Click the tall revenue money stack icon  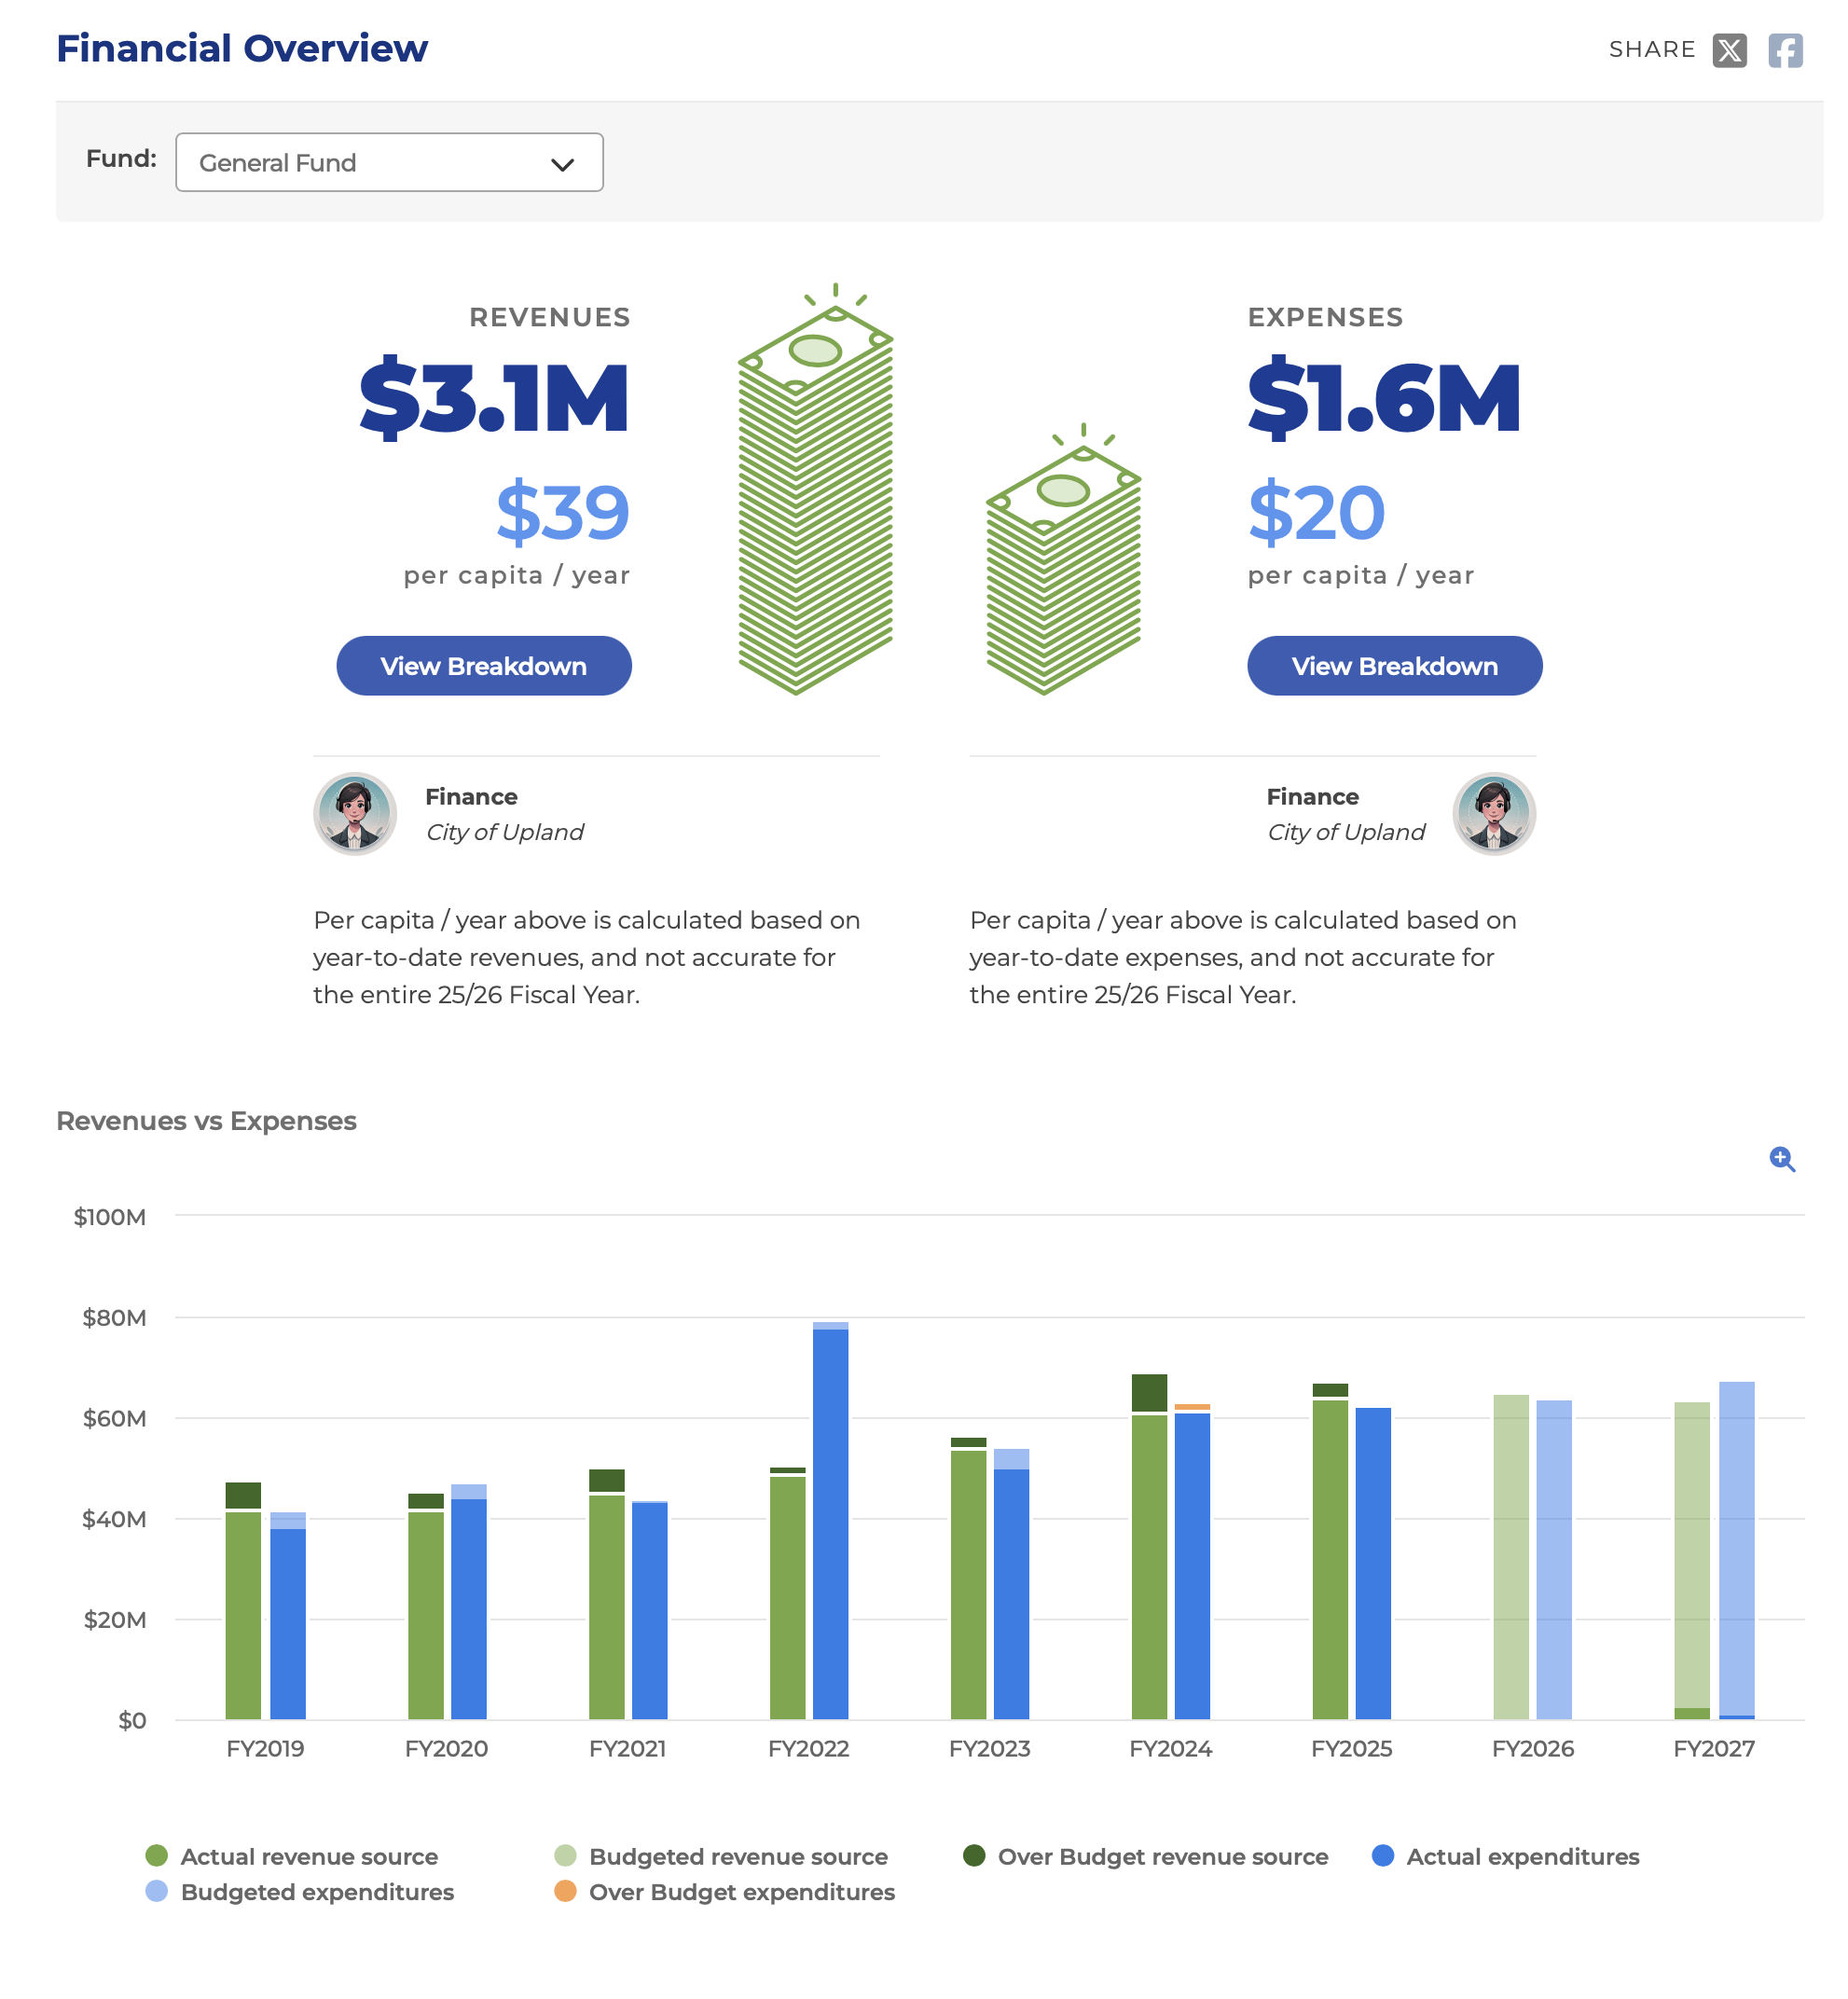pos(815,489)
